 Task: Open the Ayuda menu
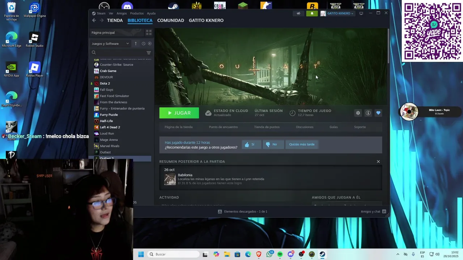point(151,13)
